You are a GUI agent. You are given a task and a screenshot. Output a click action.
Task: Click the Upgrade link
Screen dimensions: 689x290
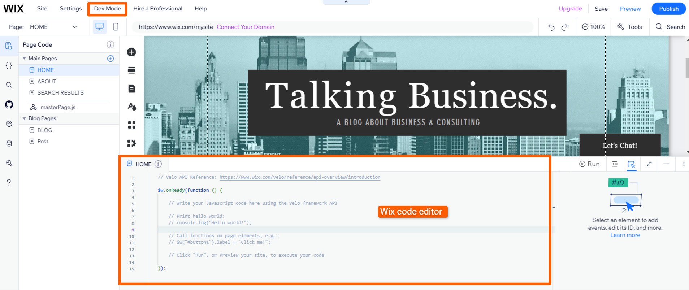pyautogui.click(x=571, y=8)
